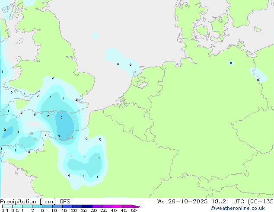Click the "GFS" model label

point(65,202)
